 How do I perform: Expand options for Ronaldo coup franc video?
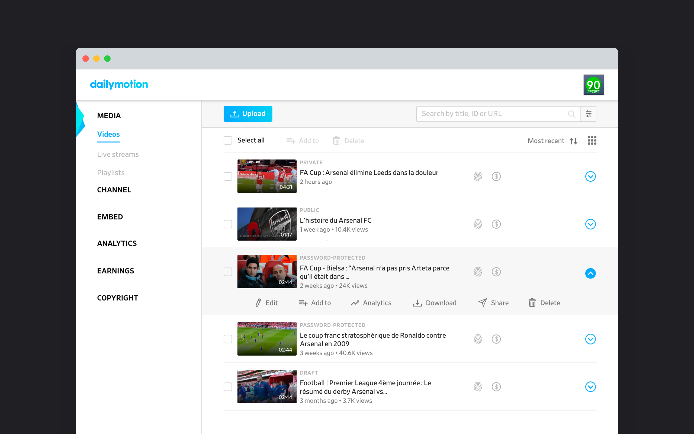click(590, 339)
